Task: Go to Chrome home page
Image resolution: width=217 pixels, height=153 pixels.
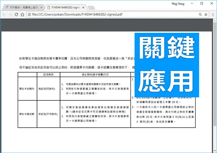Action: click(x=22, y=14)
